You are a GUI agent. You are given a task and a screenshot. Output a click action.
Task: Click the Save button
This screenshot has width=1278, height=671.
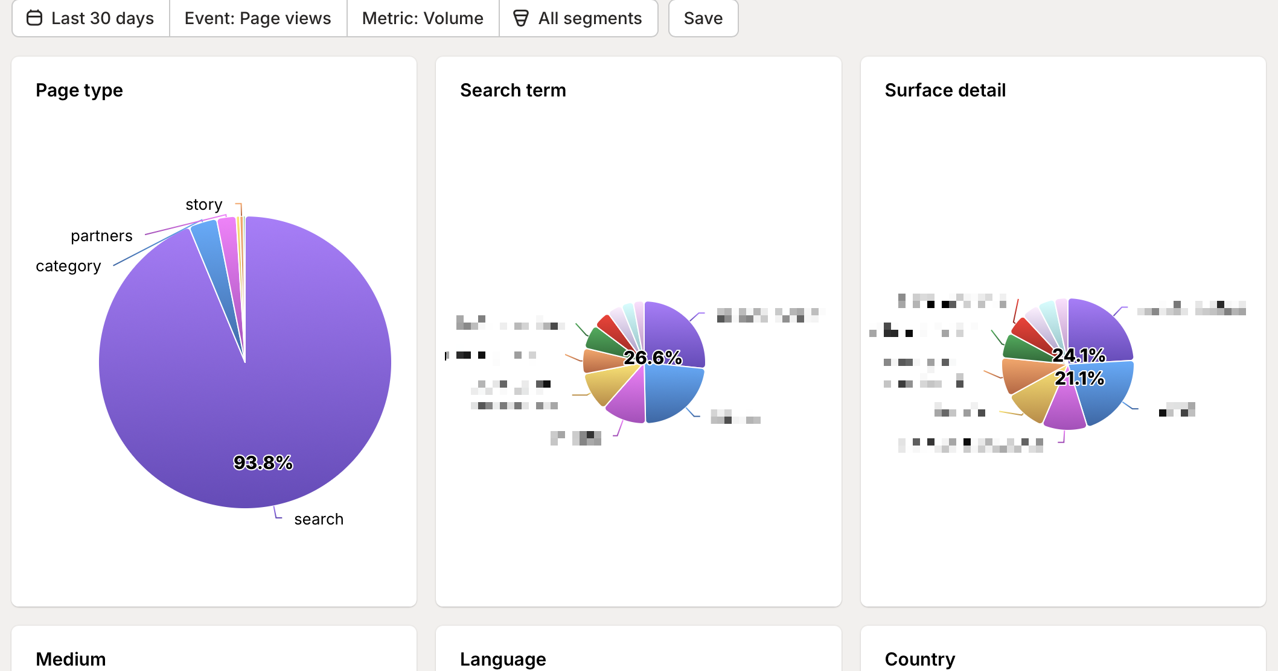tap(703, 18)
